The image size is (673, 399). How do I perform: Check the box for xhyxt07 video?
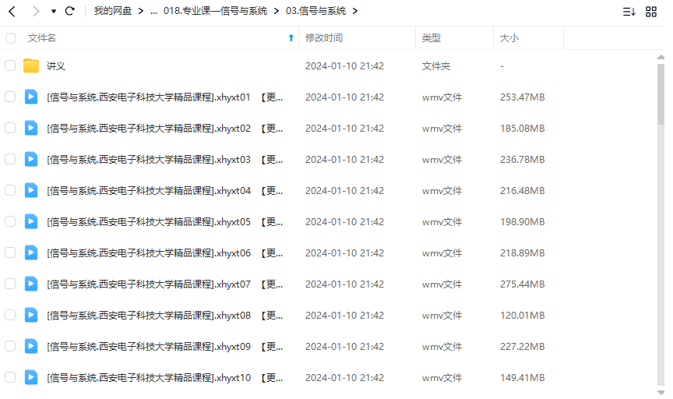click(x=10, y=284)
